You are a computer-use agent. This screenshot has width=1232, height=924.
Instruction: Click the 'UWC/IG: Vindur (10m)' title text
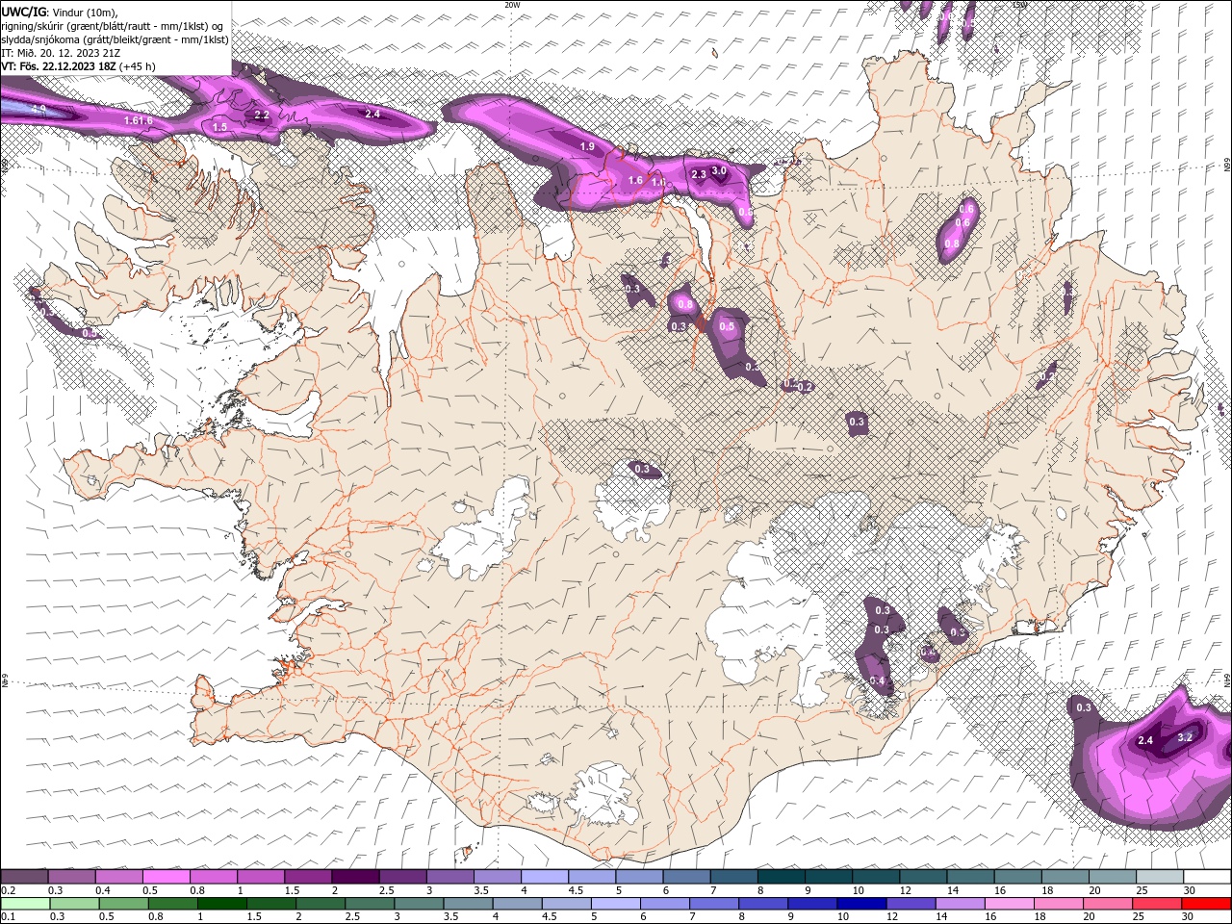point(60,12)
